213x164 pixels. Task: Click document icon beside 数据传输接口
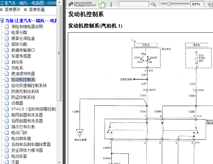point(7,50)
